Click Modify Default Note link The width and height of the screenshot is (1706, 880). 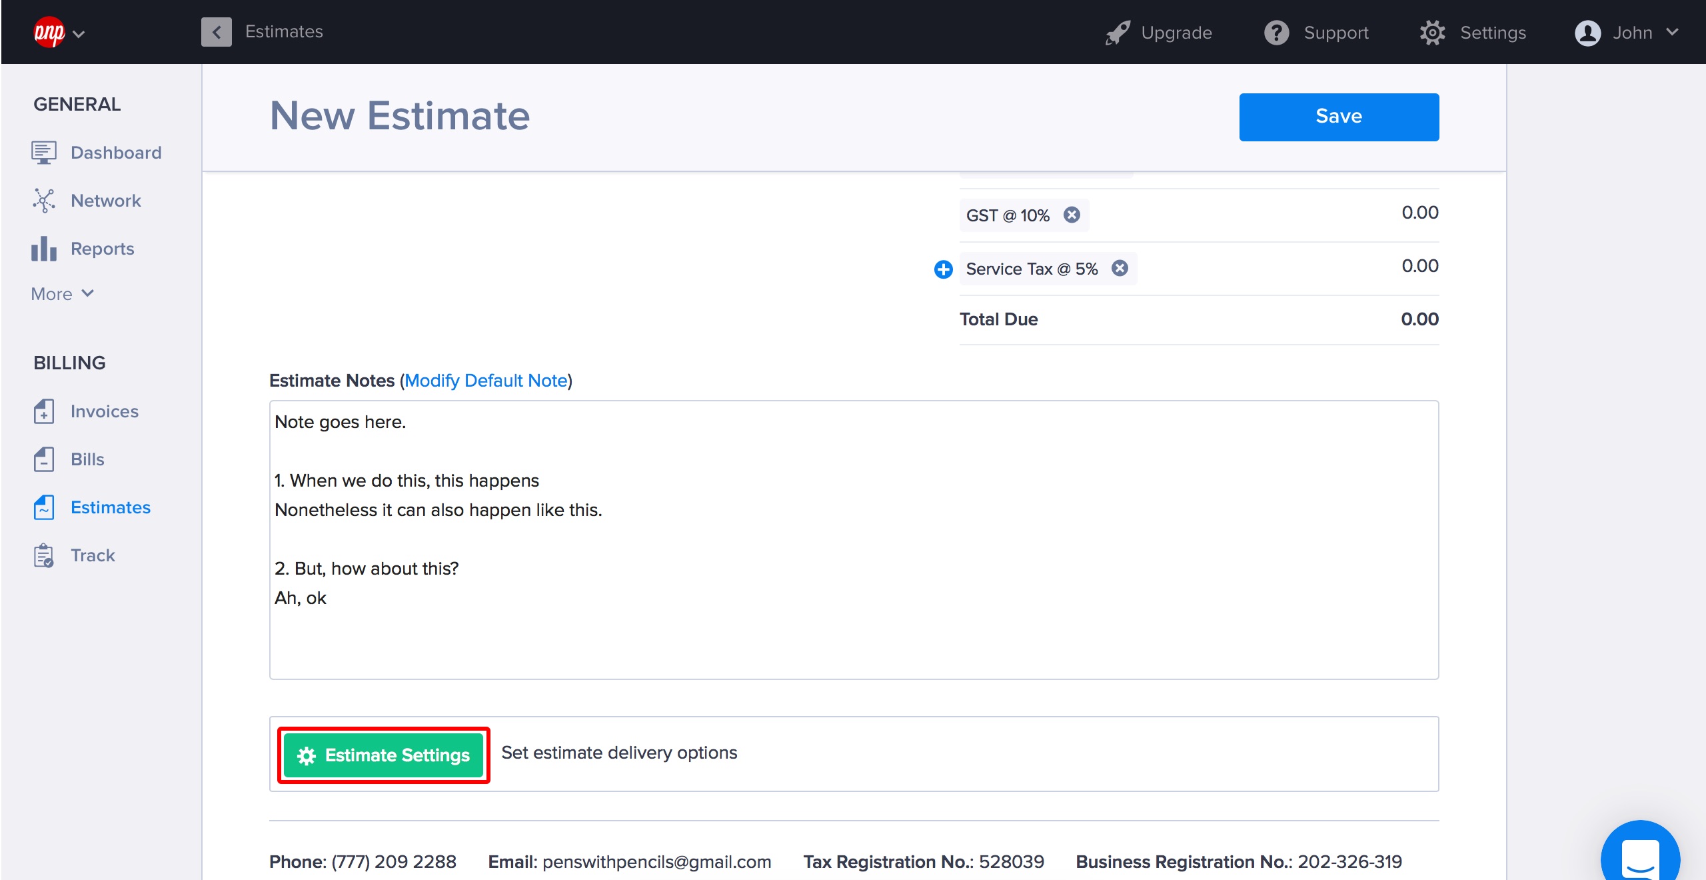(486, 381)
